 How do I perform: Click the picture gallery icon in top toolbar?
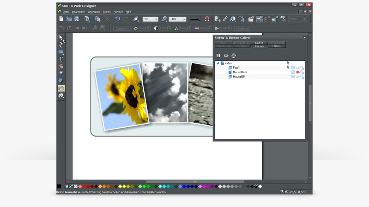pos(274,19)
